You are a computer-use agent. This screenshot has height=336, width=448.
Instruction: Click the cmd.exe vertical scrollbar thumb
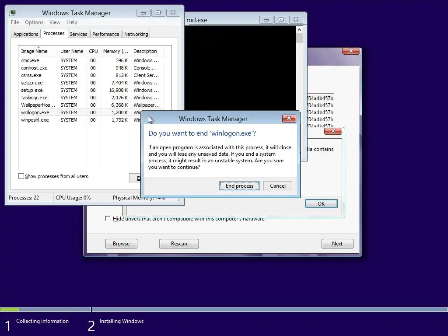click(x=299, y=38)
